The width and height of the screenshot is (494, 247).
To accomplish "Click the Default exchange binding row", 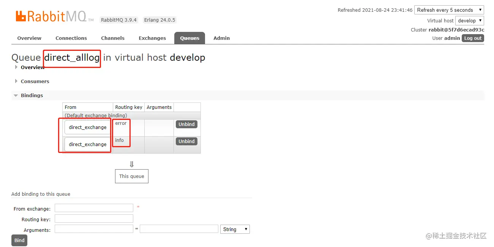I will 131,115.
